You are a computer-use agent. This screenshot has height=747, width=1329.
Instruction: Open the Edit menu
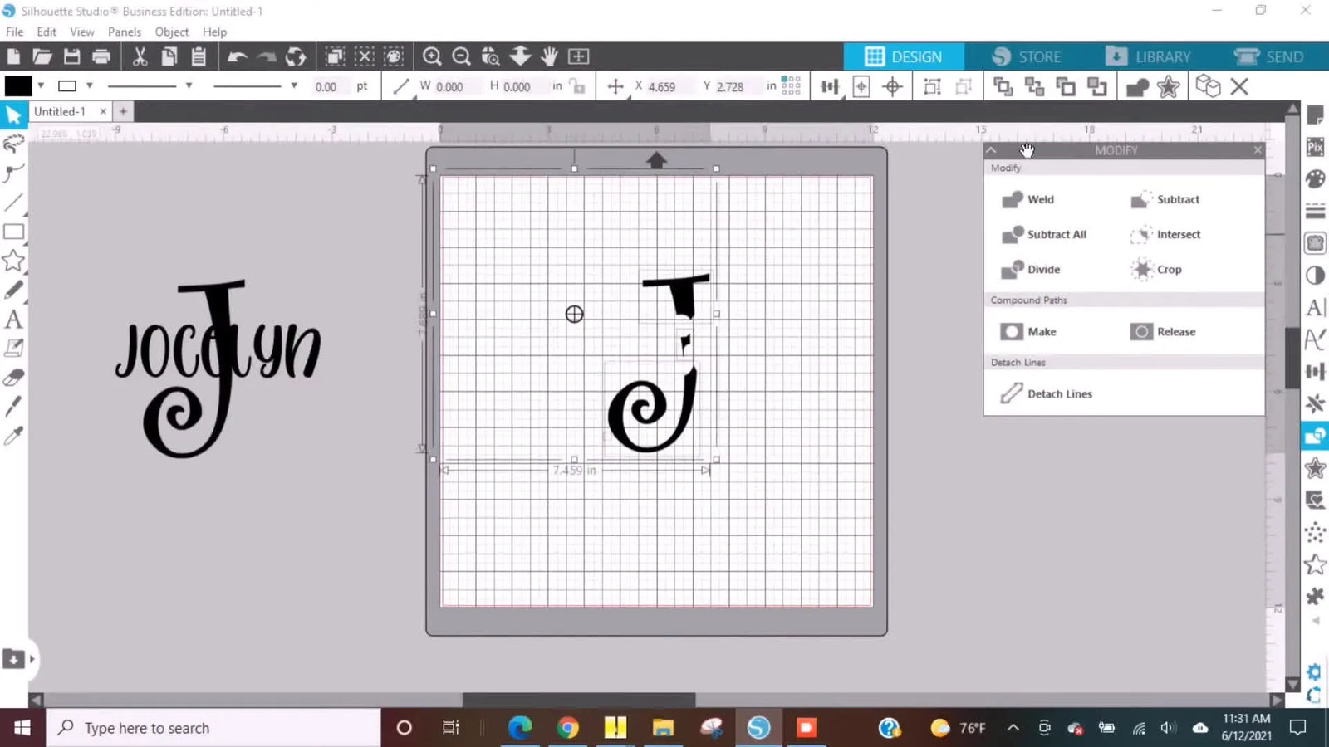coord(47,32)
